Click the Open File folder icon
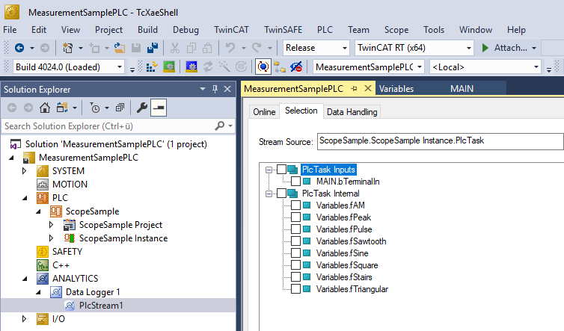Viewport: 564px width, 331px height. click(120, 48)
